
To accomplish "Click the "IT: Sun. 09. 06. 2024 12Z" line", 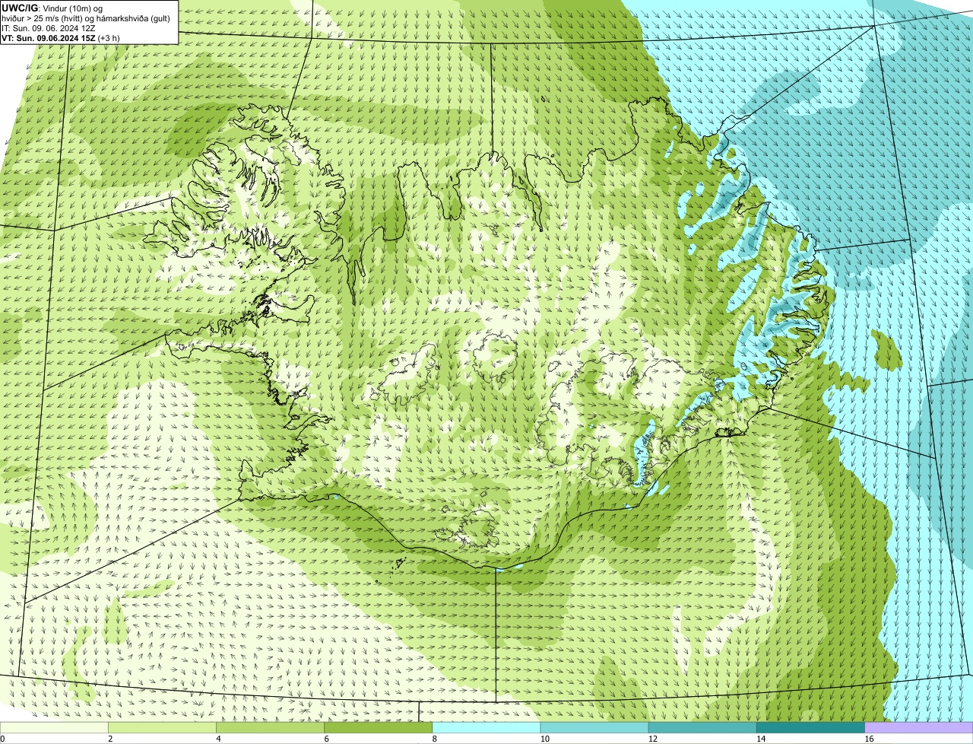I will (48, 28).
